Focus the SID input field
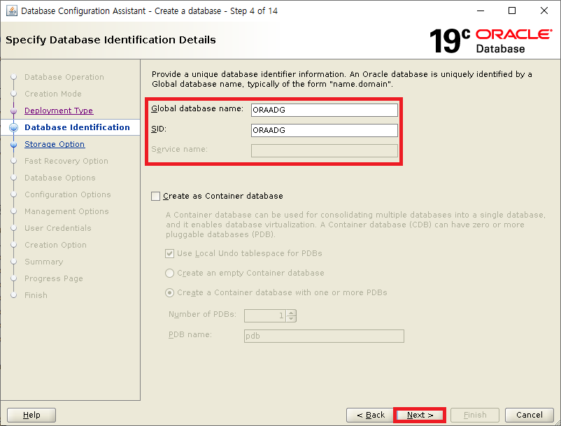 [324, 130]
